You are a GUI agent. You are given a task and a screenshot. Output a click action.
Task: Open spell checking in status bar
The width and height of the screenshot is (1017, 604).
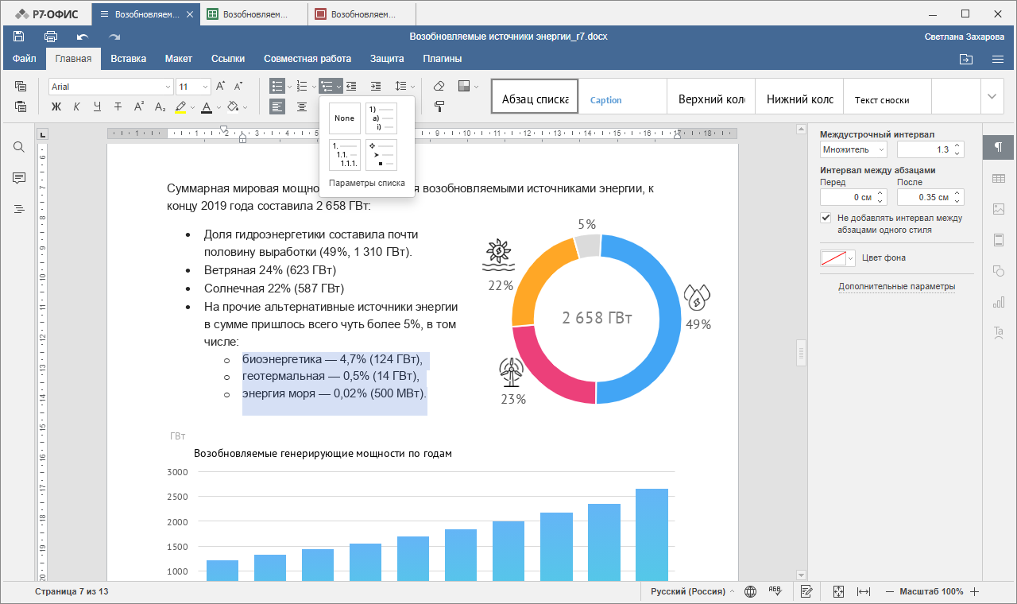tap(775, 591)
